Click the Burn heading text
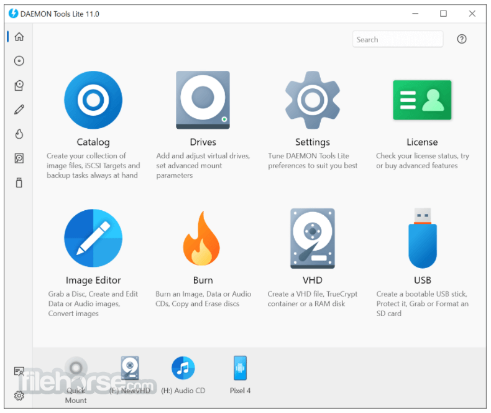The image size is (491, 413). pos(203,280)
